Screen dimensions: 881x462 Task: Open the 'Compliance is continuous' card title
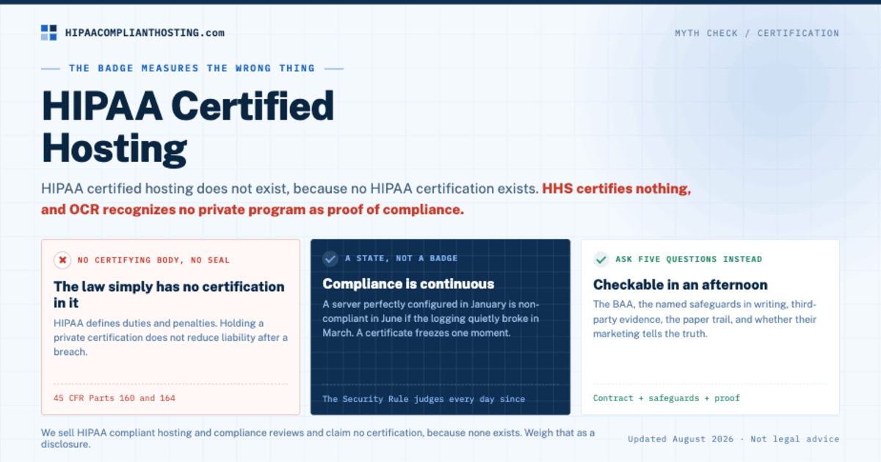coord(408,284)
